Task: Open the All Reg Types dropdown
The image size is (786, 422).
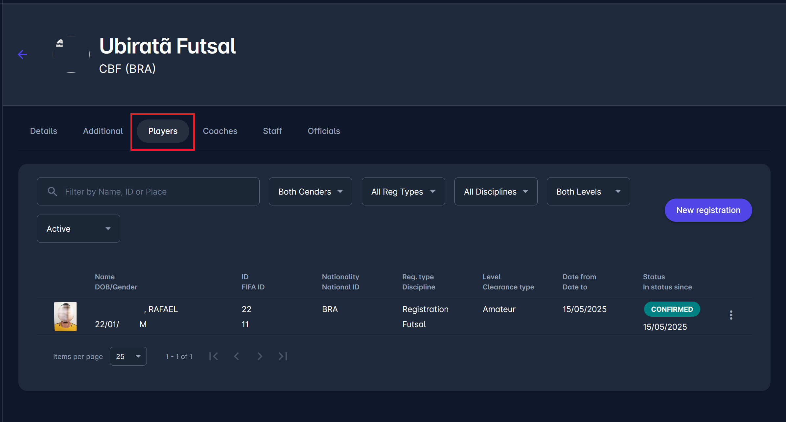Action: [x=403, y=192]
